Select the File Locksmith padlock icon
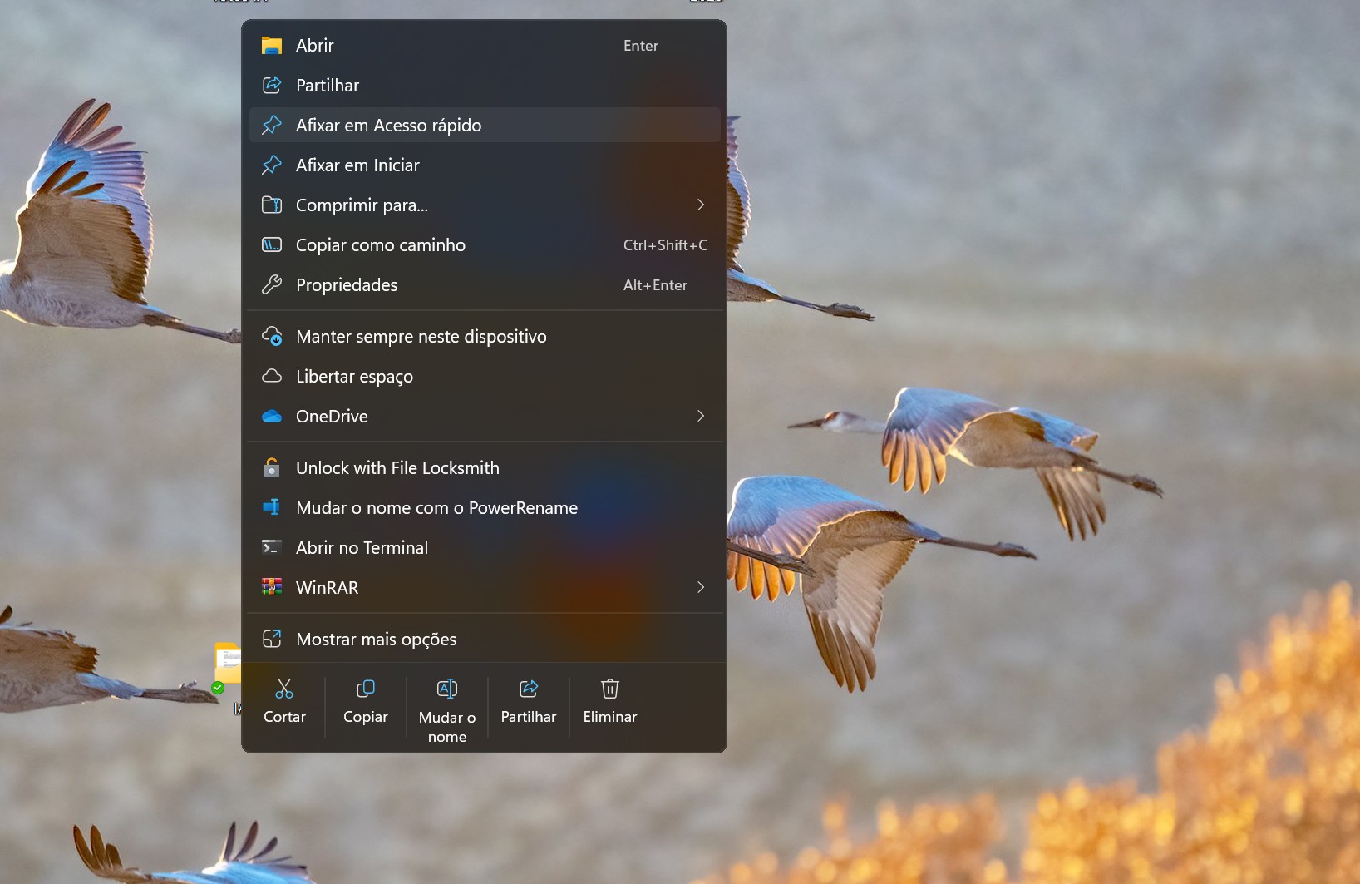1360x884 pixels. [272, 467]
